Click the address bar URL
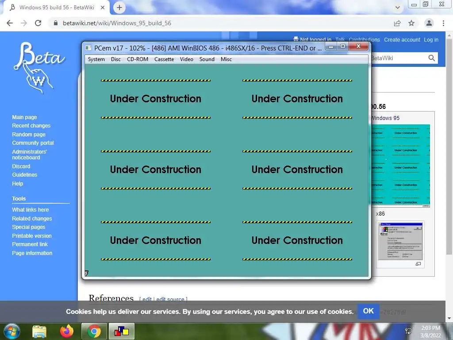This screenshot has width=453, height=340. (x=117, y=23)
